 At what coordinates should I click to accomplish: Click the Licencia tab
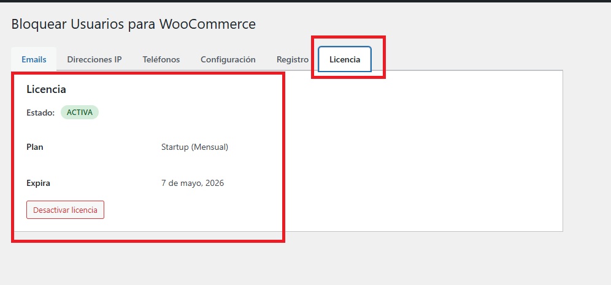coord(345,59)
